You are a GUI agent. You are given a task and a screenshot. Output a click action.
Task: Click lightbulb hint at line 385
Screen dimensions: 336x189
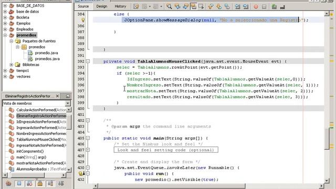(x=83, y=20)
